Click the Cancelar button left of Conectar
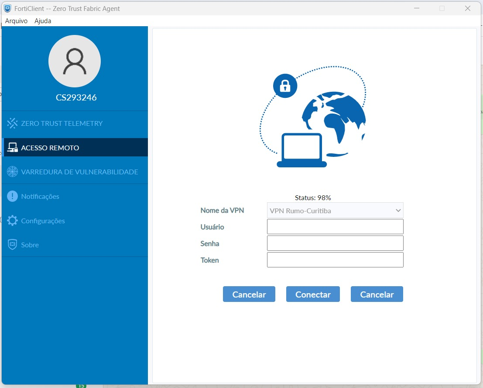Image resolution: width=483 pixels, height=388 pixels. (x=249, y=294)
